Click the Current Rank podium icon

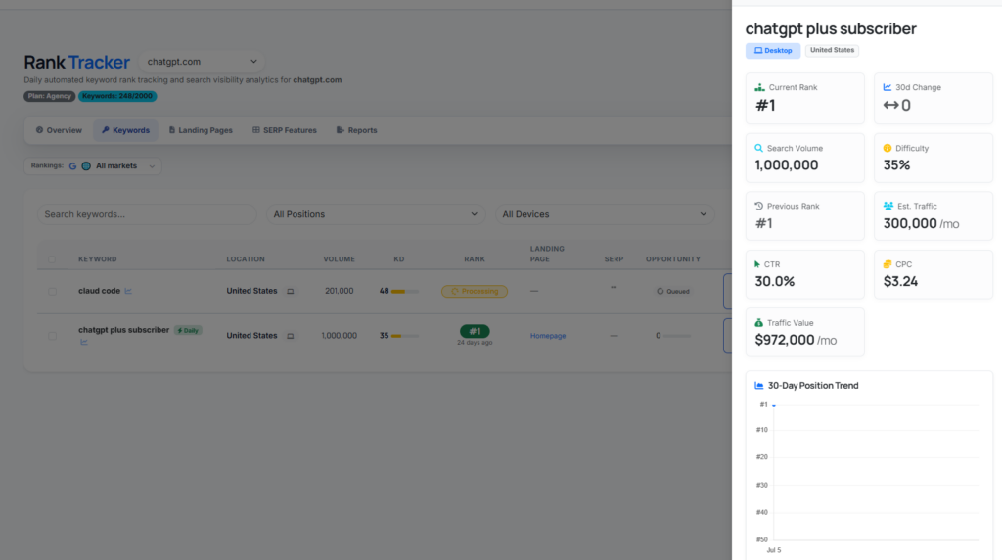tap(759, 87)
